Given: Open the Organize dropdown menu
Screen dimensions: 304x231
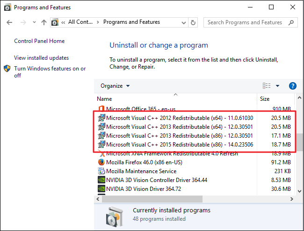Looking at the screenshot, I should [115, 86].
